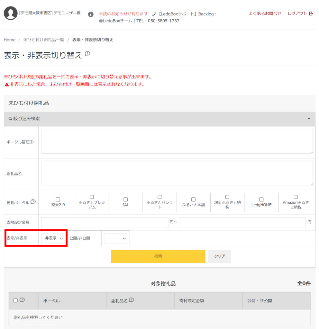Viewport: 319px width, 329px height.
Task: Click help icon beside 掲載ポータル label
Action: [33, 202]
